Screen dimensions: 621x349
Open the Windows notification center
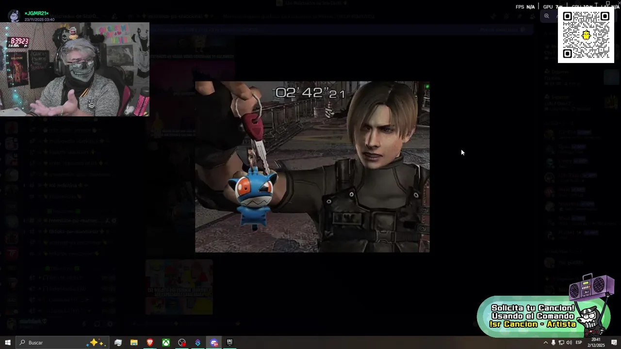click(x=614, y=343)
